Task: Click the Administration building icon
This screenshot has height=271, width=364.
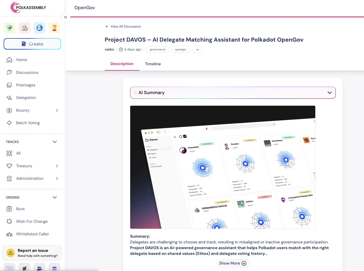Action: pyautogui.click(x=9, y=178)
